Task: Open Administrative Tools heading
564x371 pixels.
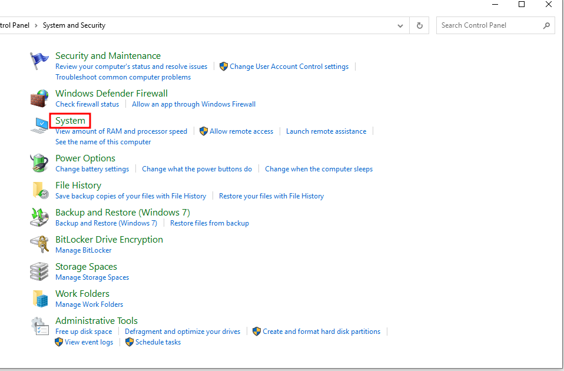Action: [97, 320]
